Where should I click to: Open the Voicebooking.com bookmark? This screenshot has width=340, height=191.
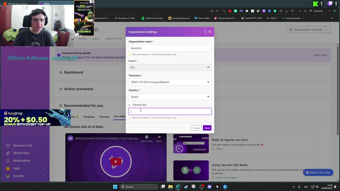point(179,18)
